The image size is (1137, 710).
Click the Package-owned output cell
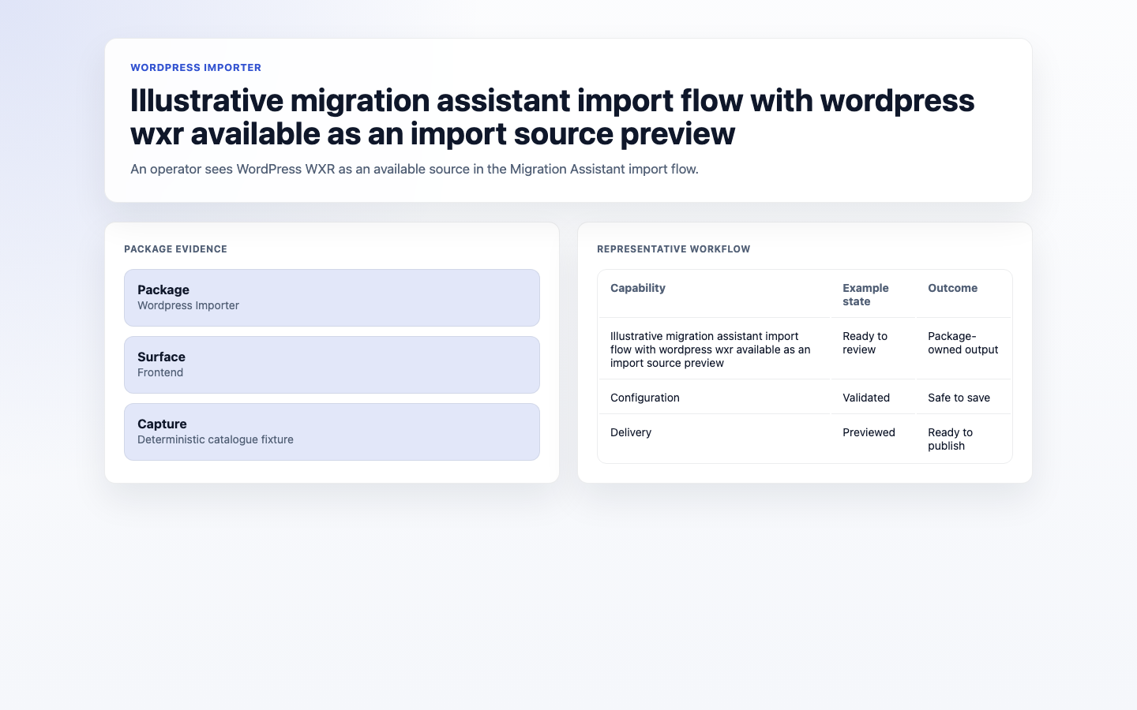click(x=963, y=349)
